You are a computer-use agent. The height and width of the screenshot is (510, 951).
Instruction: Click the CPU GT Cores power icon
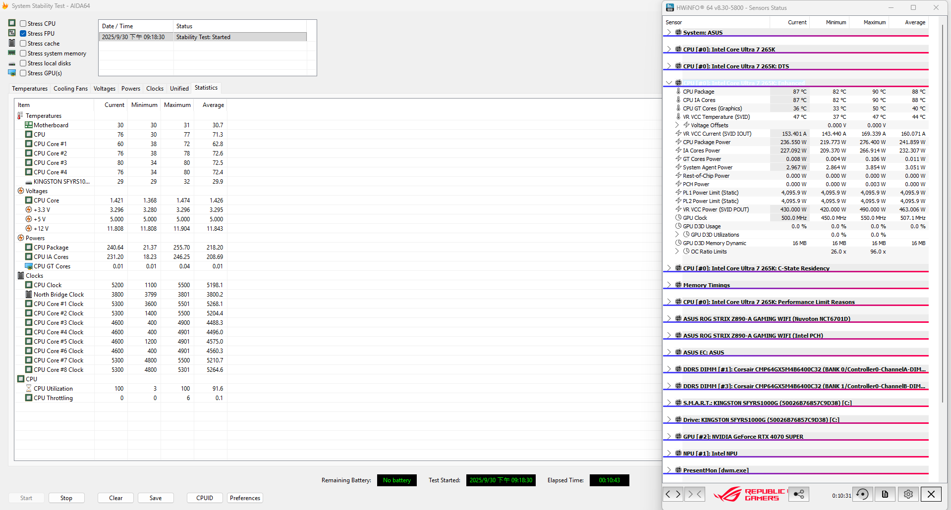click(x=29, y=266)
